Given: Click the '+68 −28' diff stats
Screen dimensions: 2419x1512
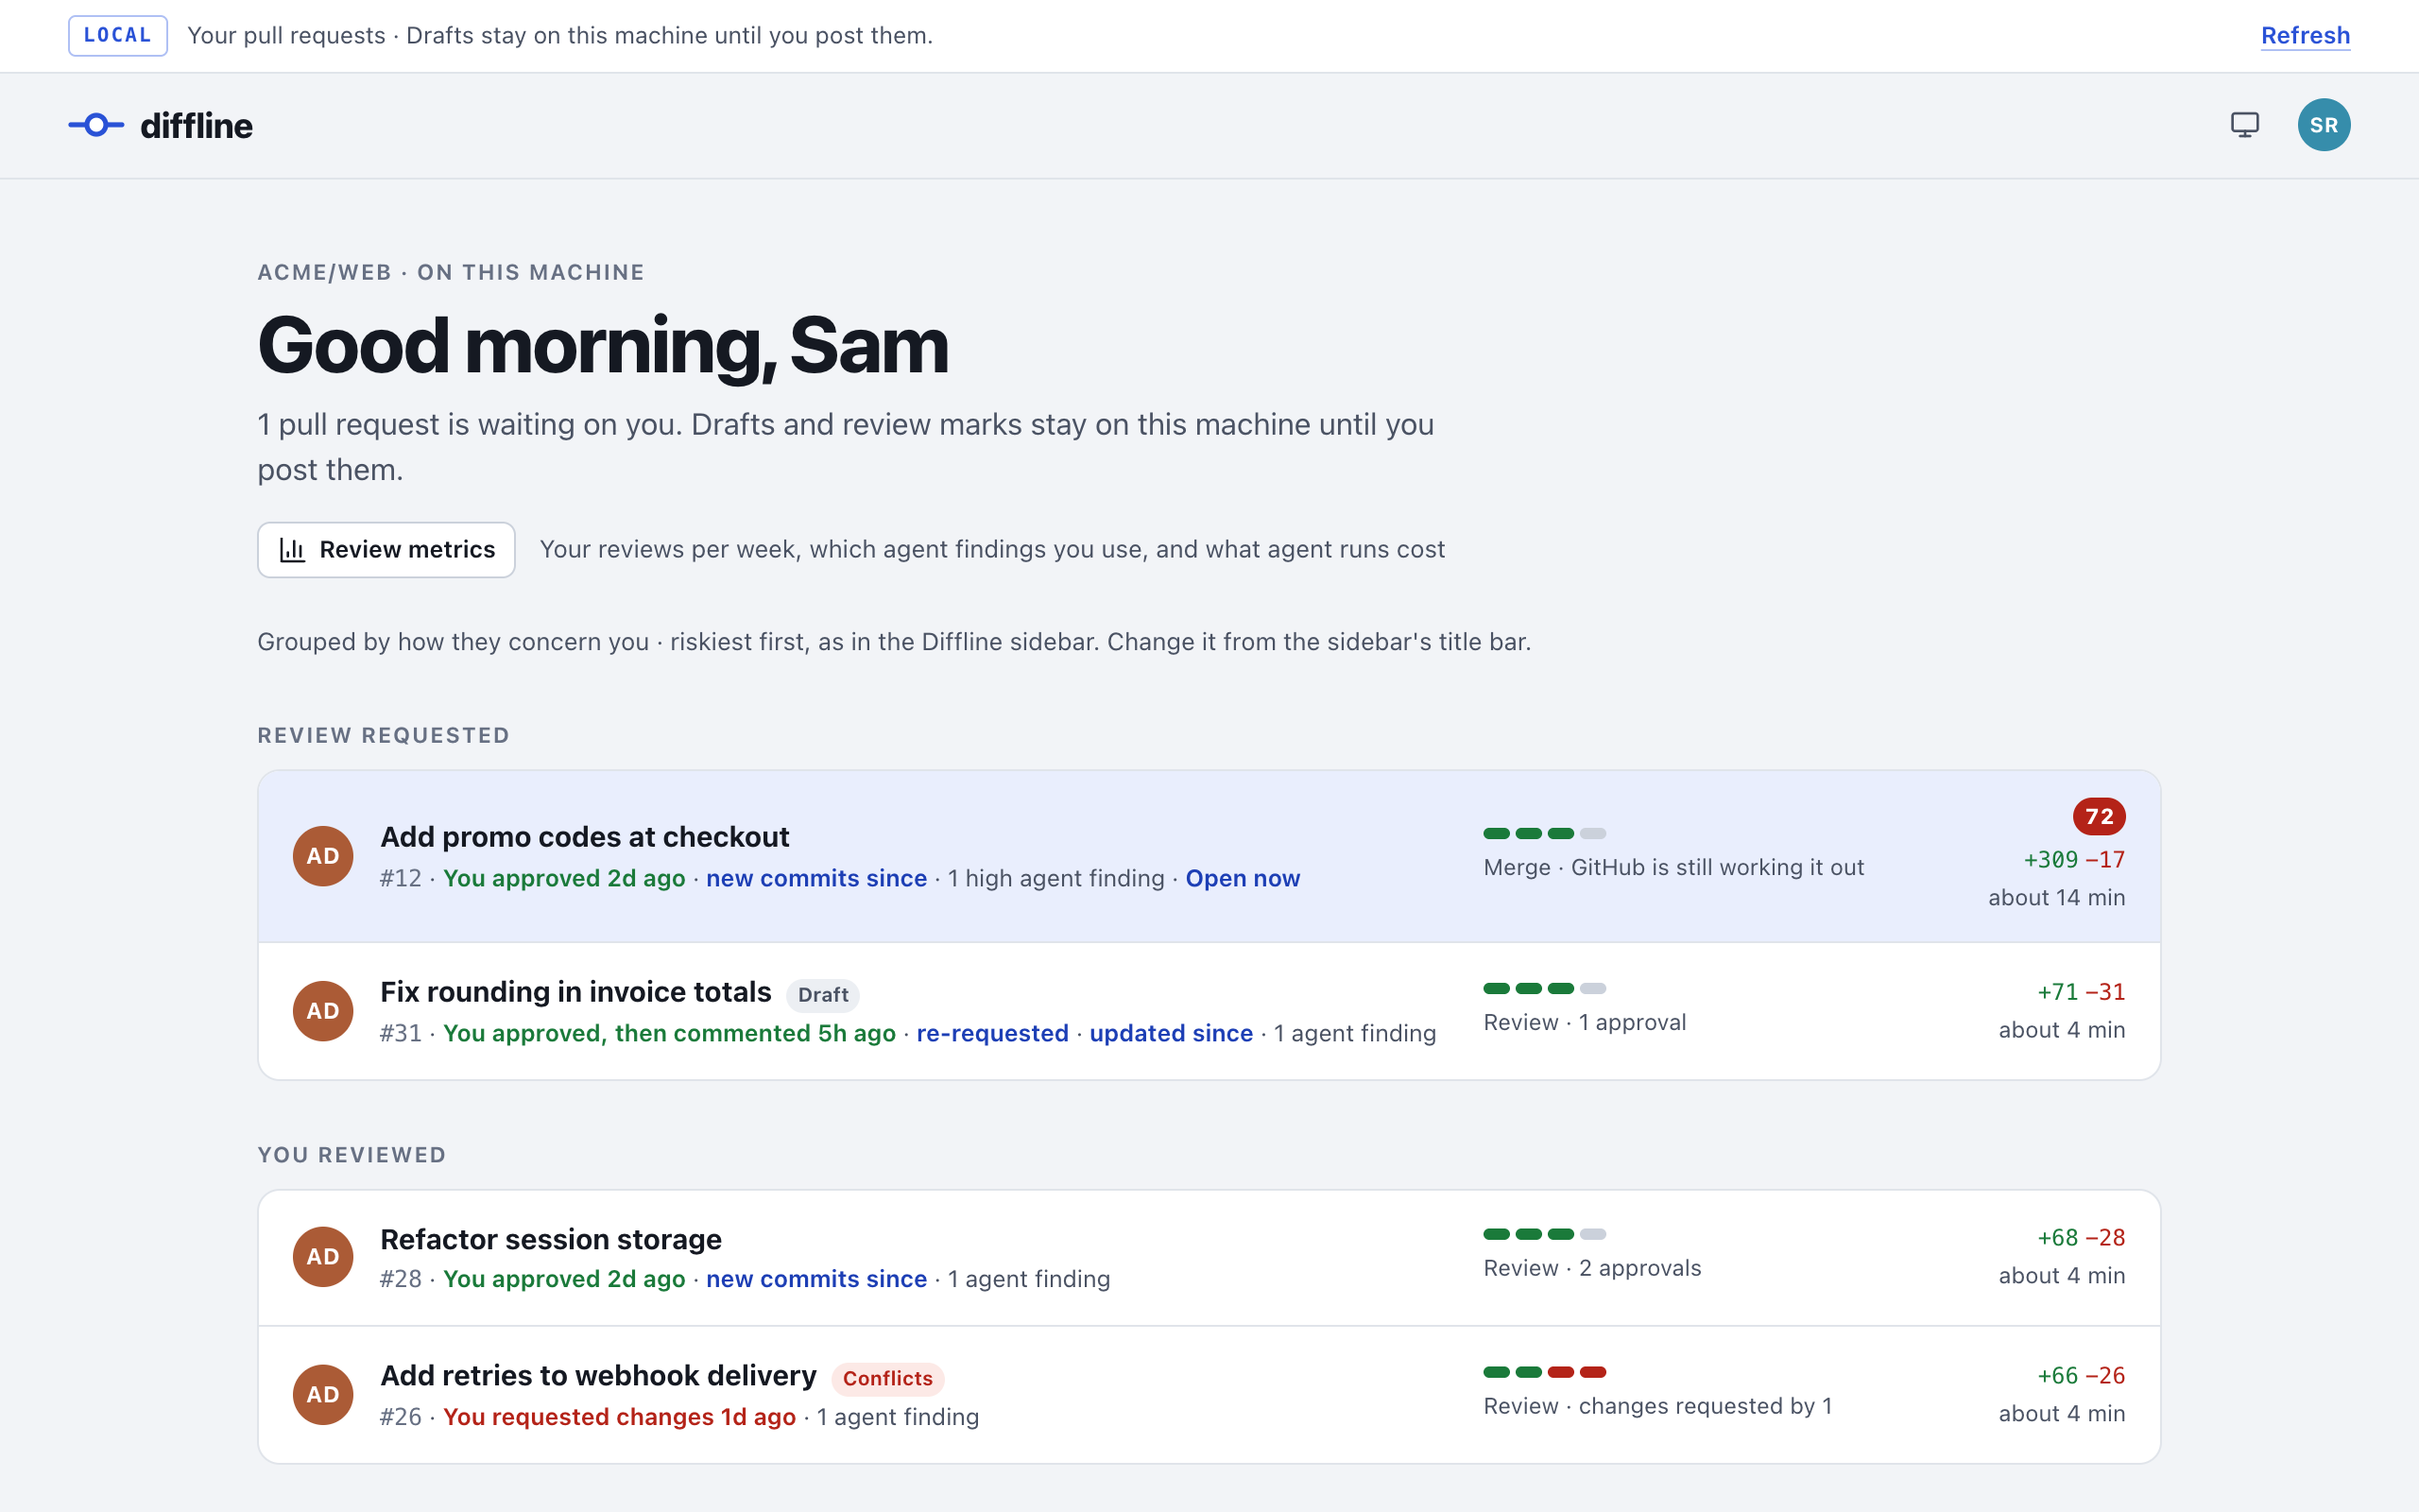Looking at the screenshot, I should click(x=2081, y=1238).
